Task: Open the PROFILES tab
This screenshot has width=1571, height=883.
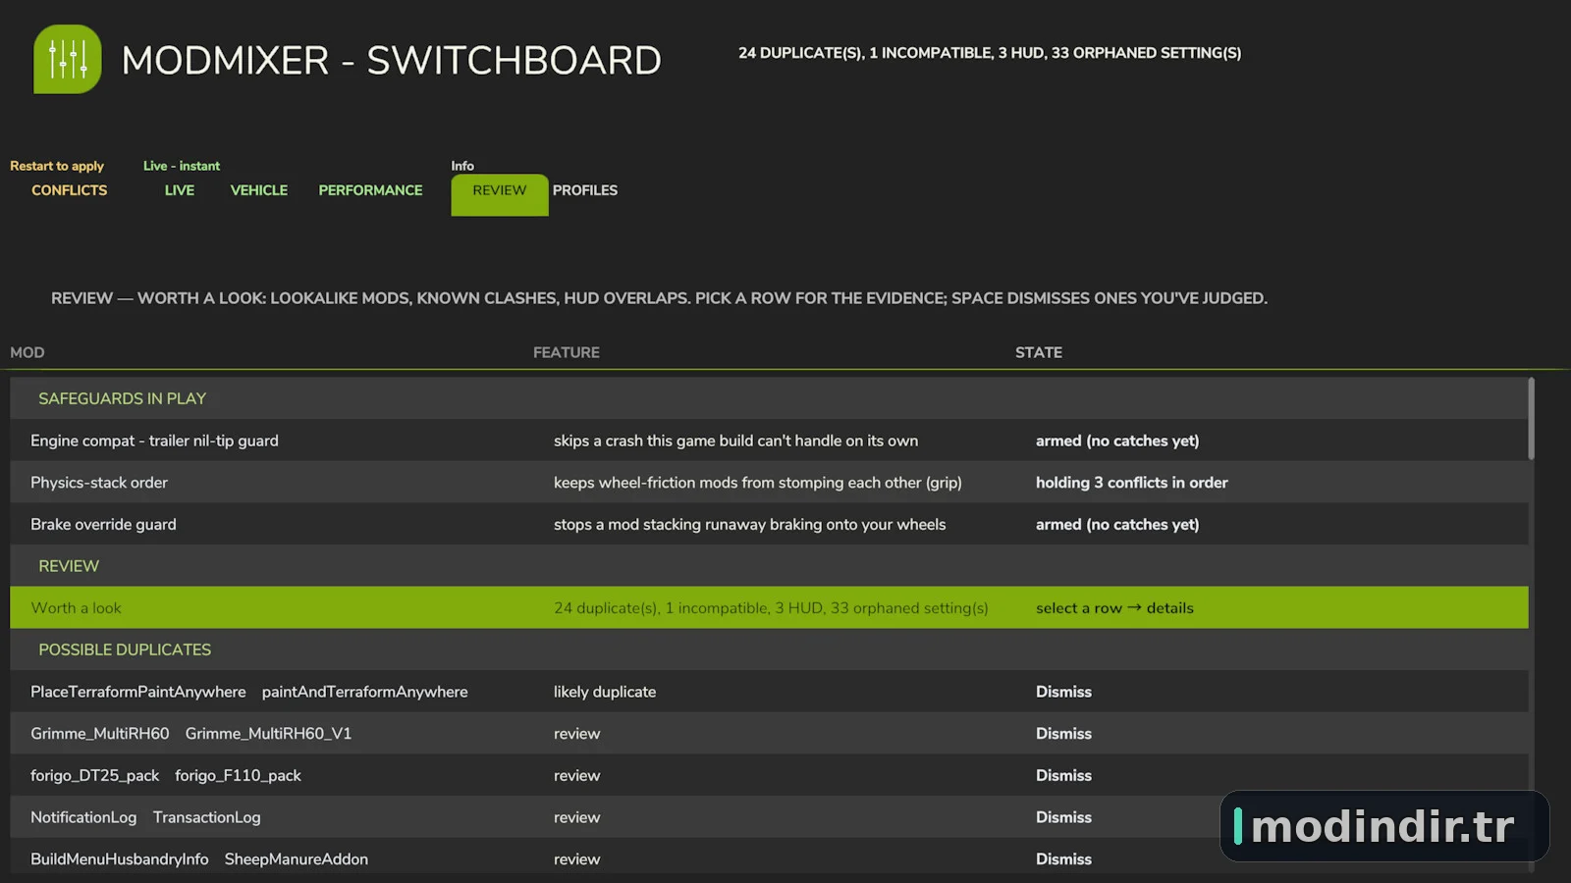Action: 585,190
